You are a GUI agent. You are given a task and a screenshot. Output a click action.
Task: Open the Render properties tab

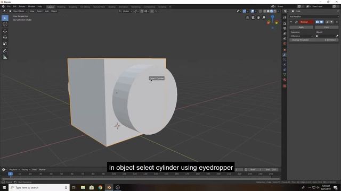coord(285,23)
